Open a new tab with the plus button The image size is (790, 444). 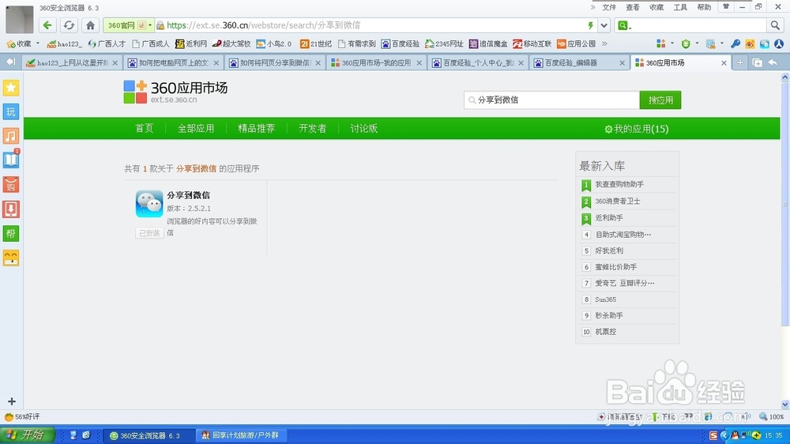739,62
